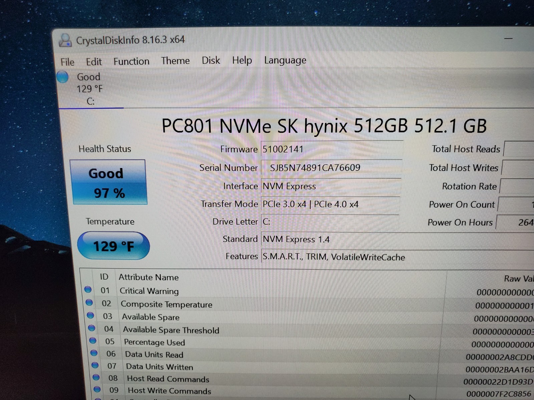Click the PC801 NVMe SK hynix disk title
The height and width of the screenshot is (400, 534).
324,126
